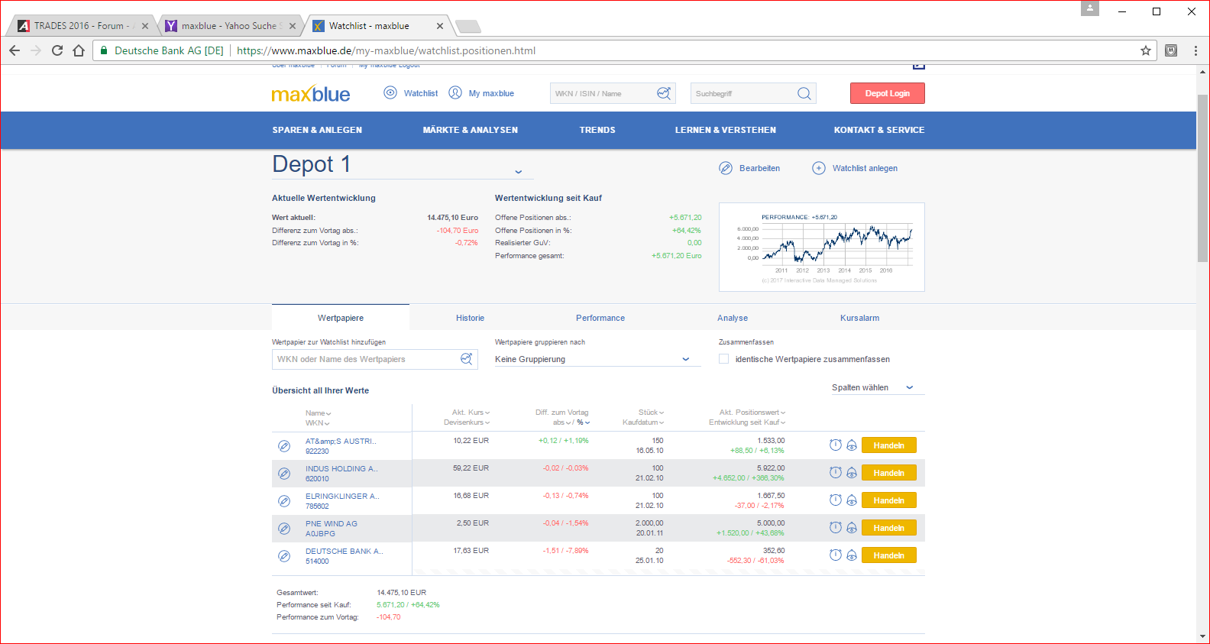The height and width of the screenshot is (644, 1210).
Task: Click the plus icon for Watchlist anlegen
Action: pyautogui.click(x=818, y=168)
